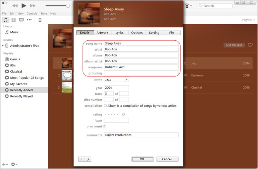Click the composer field
Viewport: 258px width, 169px height.
coord(141,67)
